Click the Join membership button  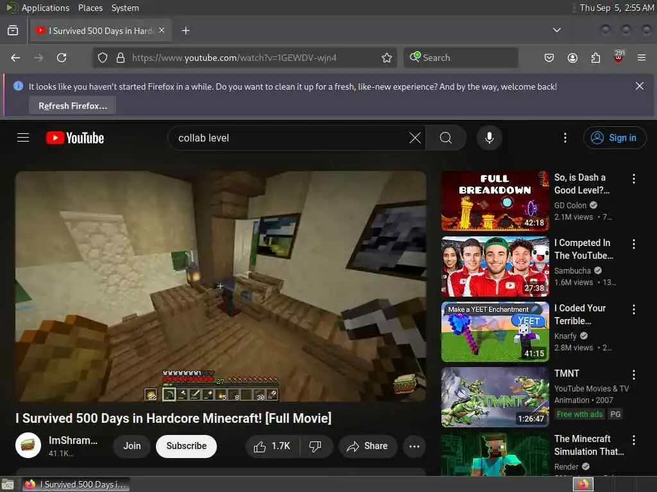coord(132,446)
